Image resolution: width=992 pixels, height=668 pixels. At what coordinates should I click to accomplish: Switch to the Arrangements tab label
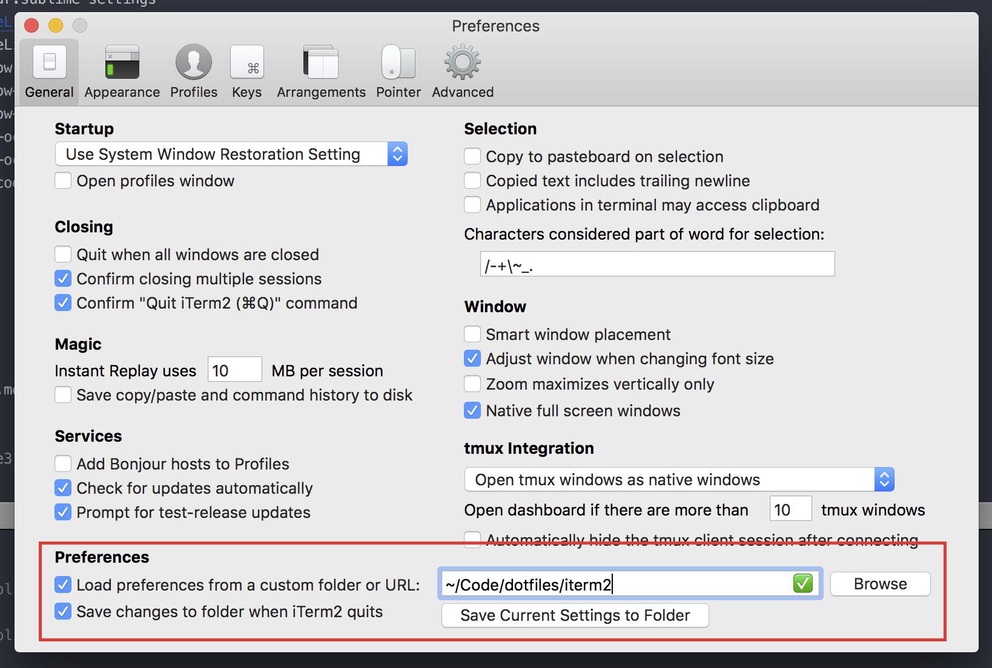point(321,92)
